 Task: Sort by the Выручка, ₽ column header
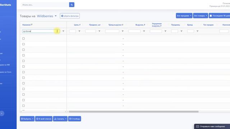tap(140, 25)
